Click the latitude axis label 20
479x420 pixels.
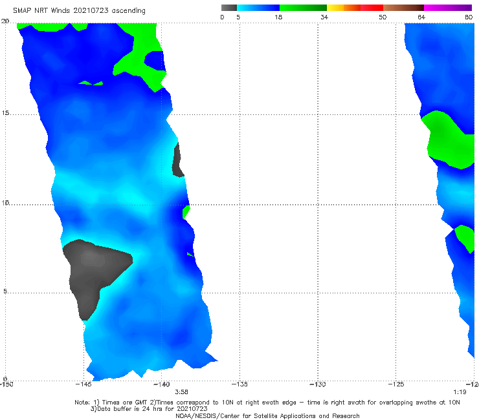(x=5, y=21)
